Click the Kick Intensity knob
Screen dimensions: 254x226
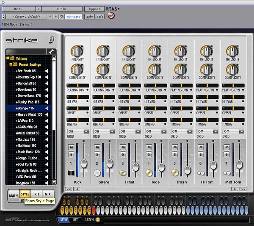[77, 51]
